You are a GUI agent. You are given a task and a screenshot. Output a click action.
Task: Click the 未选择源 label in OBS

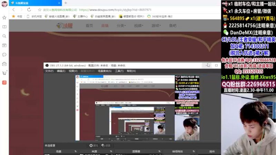(50, 145)
